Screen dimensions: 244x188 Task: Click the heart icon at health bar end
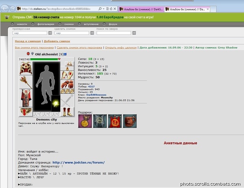(59, 59)
